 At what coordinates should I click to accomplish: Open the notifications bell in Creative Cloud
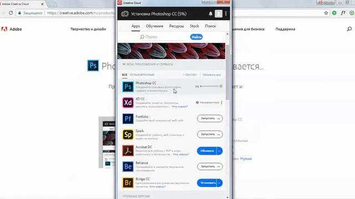[x=211, y=13]
